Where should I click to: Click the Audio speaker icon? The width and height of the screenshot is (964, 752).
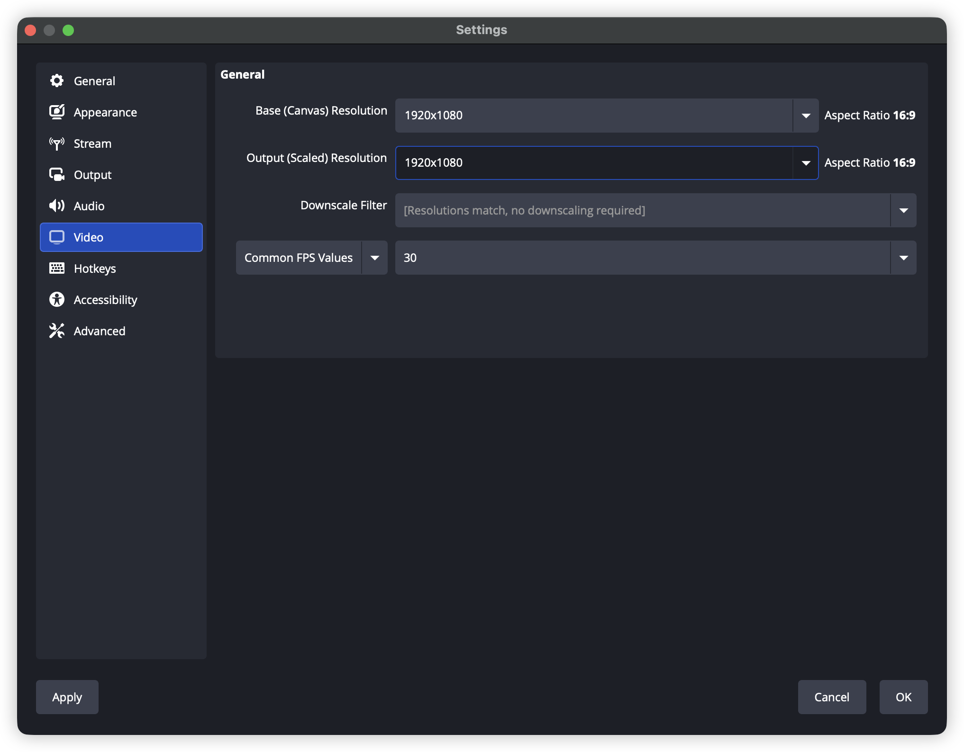57,206
